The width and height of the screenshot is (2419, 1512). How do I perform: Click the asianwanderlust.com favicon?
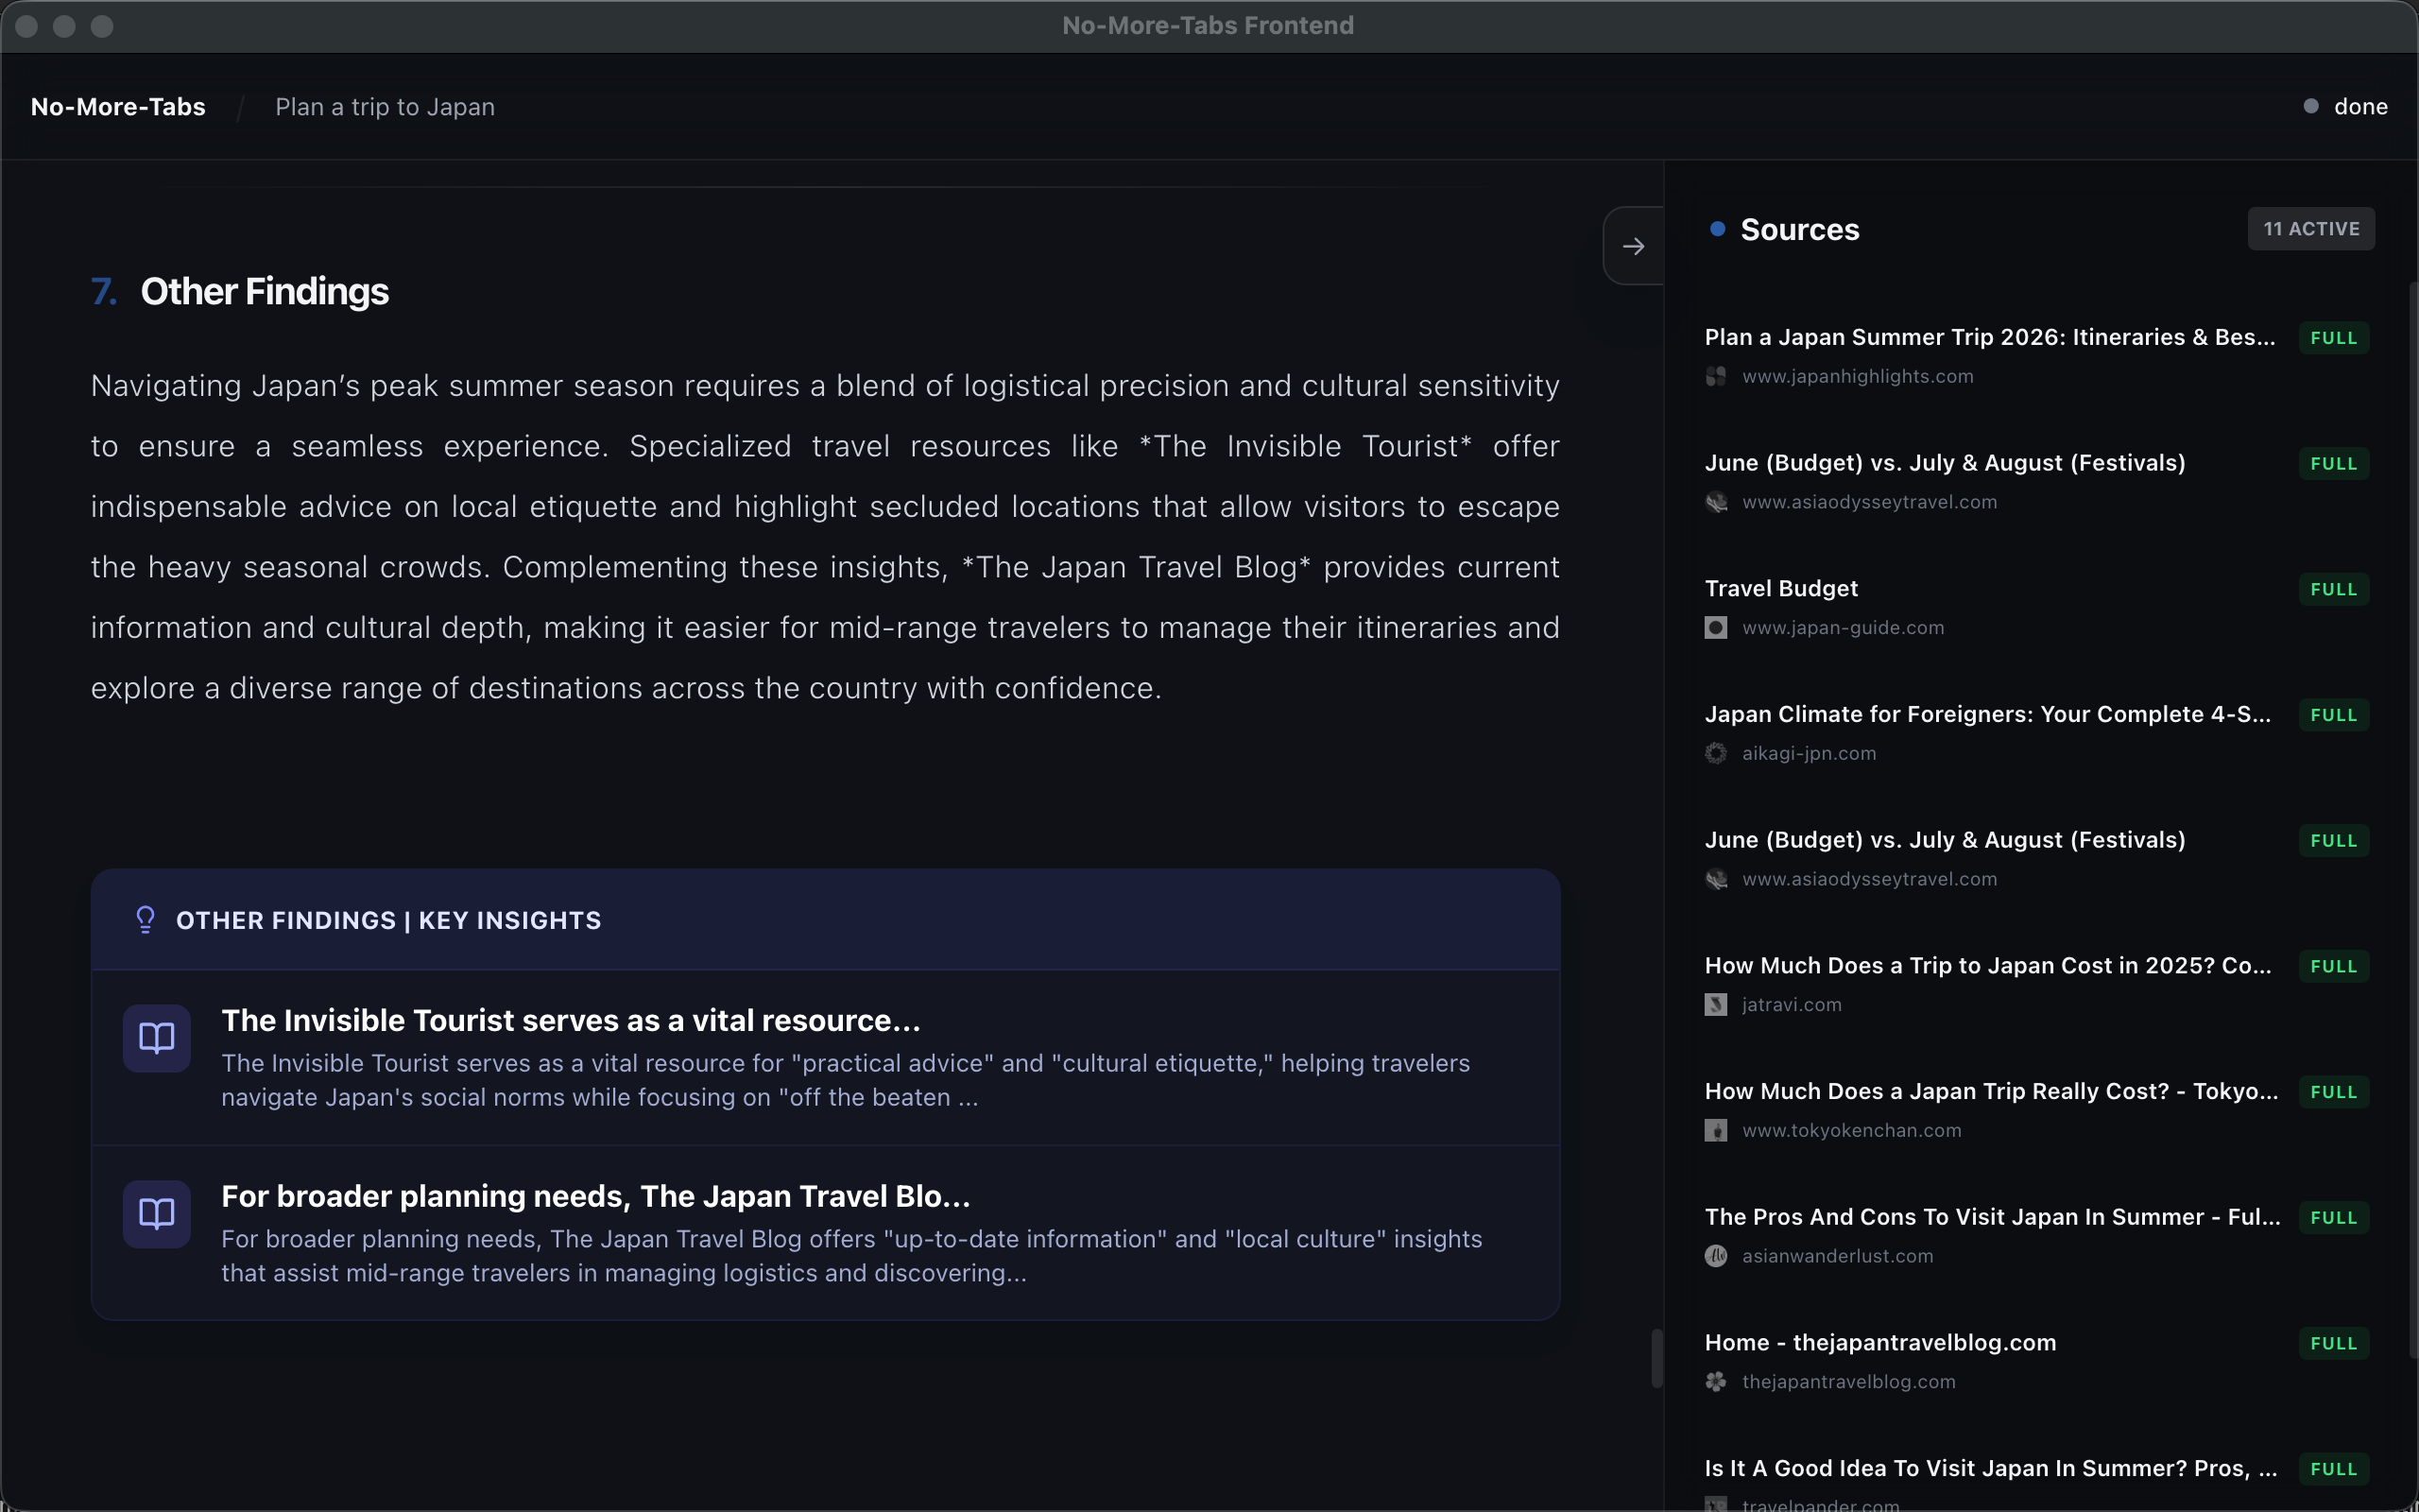click(1715, 1256)
